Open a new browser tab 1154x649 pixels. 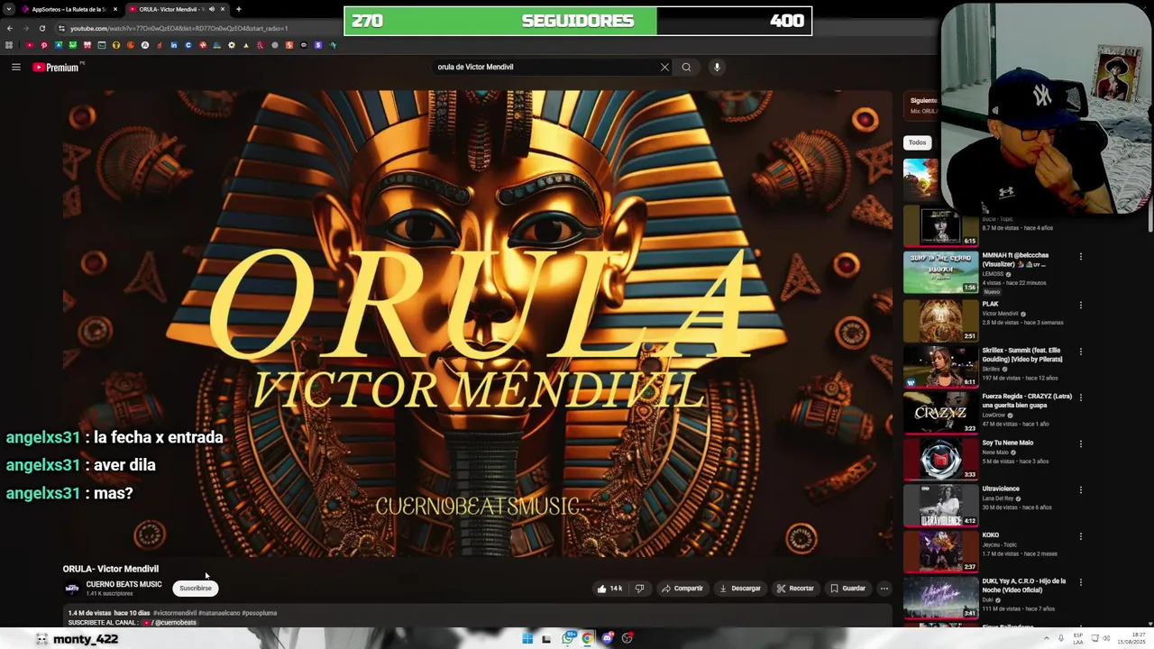(238, 9)
